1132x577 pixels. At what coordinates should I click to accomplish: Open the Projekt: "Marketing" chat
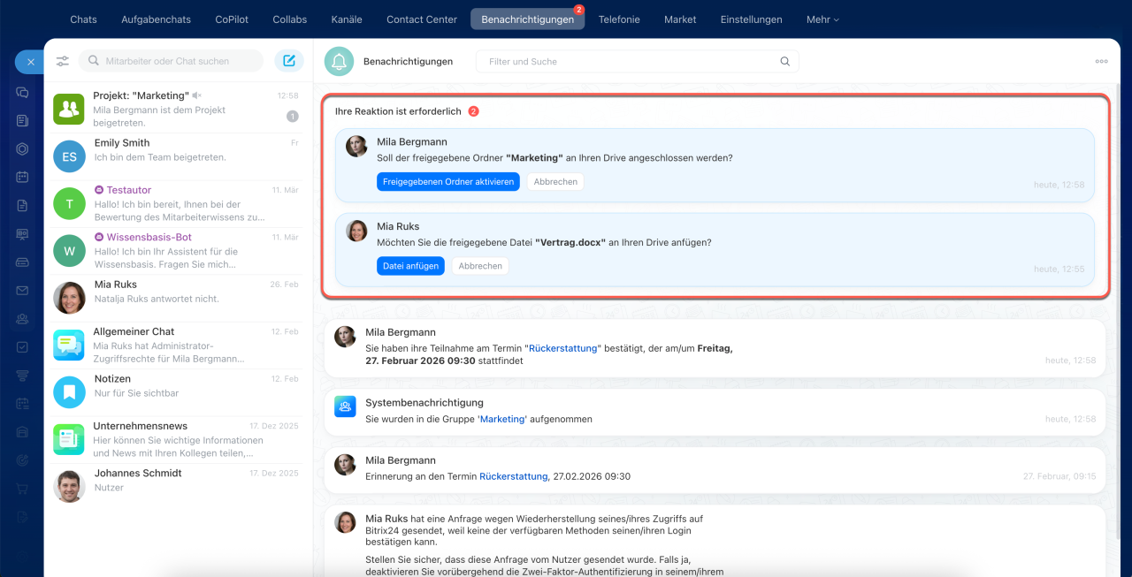click(177, 109)
